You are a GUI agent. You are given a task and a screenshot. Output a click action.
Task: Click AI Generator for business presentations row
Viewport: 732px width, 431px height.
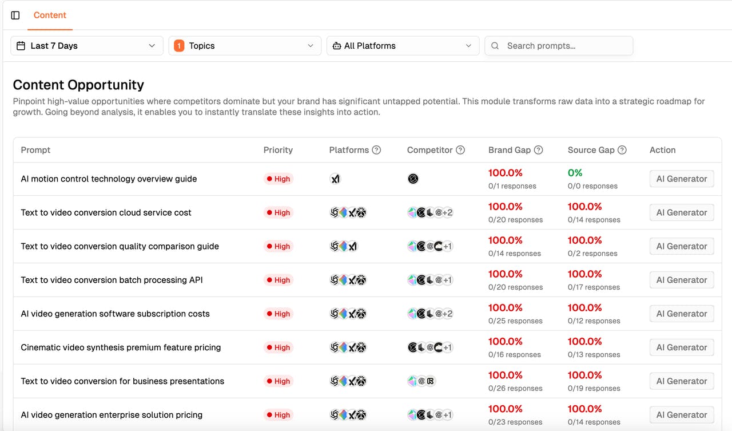682,381
